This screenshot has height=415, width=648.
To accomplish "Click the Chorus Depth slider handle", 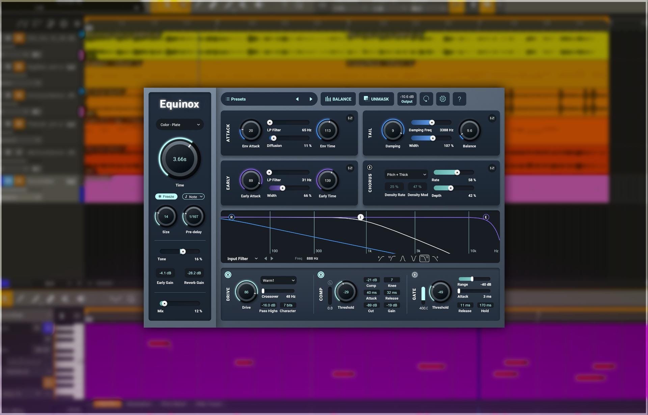I will (x=451, y=188).
